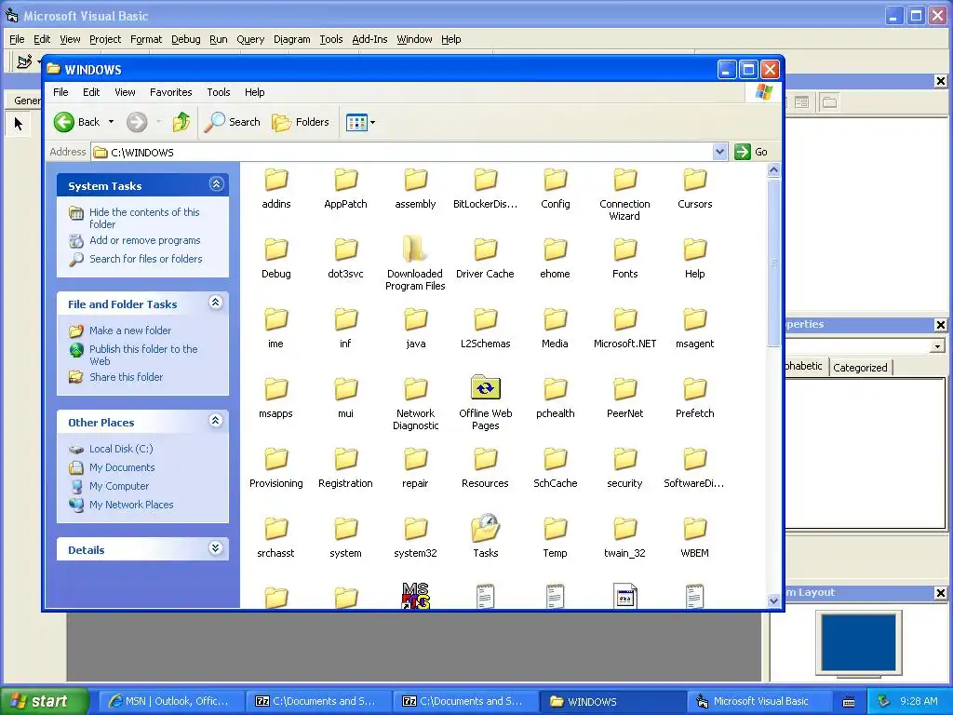953x715 pixels.
Task: Click the Go button
Action: [x=751, y=152]
